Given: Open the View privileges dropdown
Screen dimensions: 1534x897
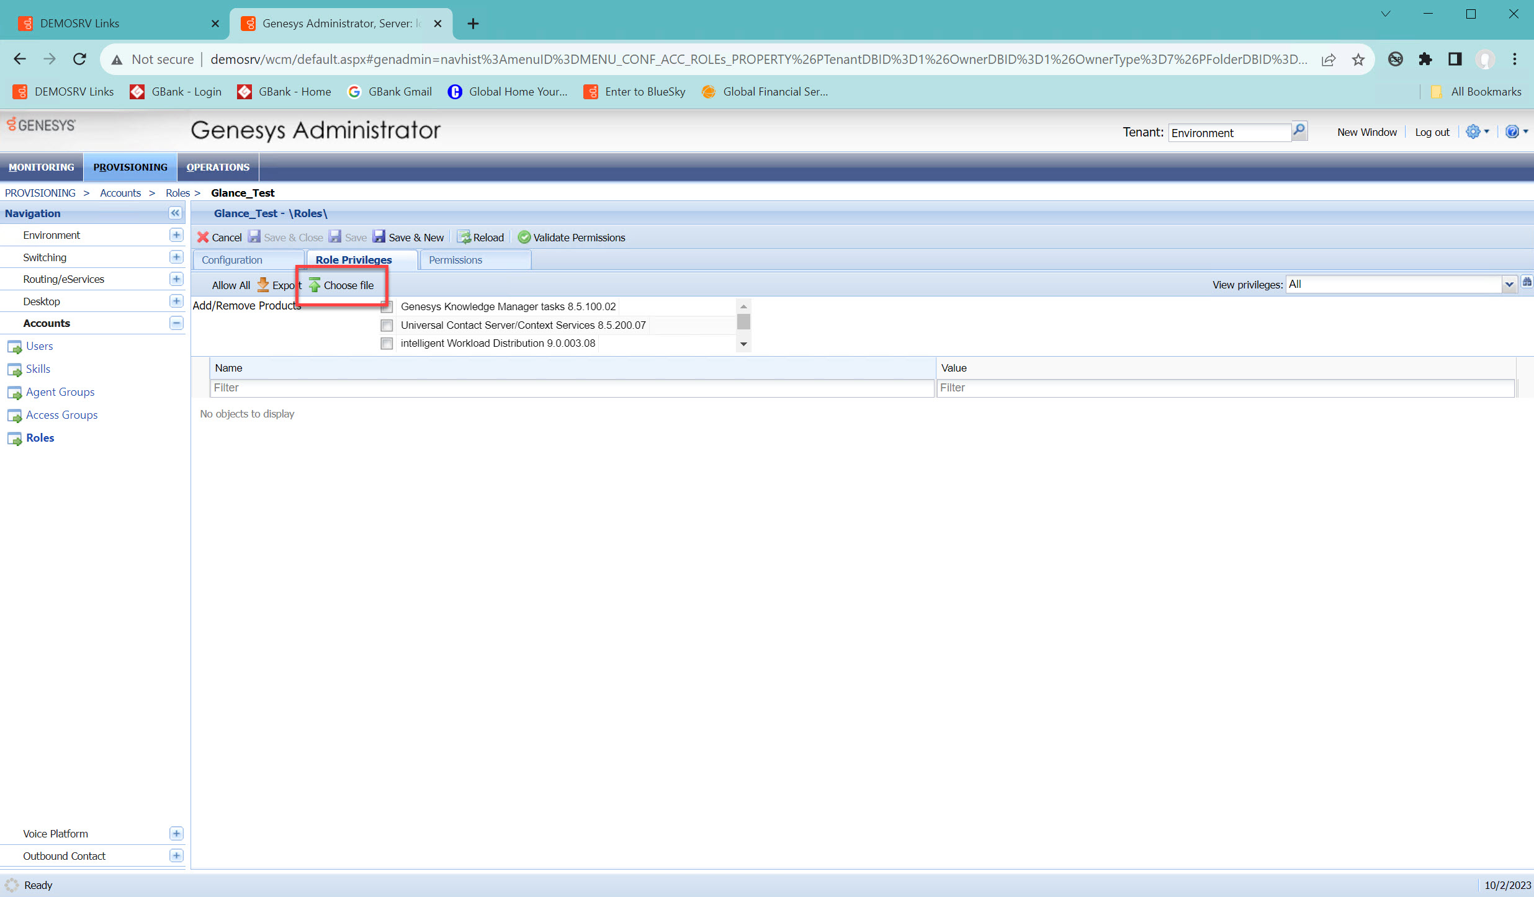Looking at the screenshot, I should point(1509,285).
